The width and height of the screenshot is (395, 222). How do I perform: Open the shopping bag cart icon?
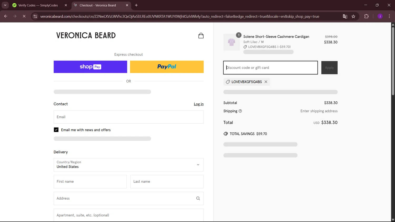coord(201,36)
